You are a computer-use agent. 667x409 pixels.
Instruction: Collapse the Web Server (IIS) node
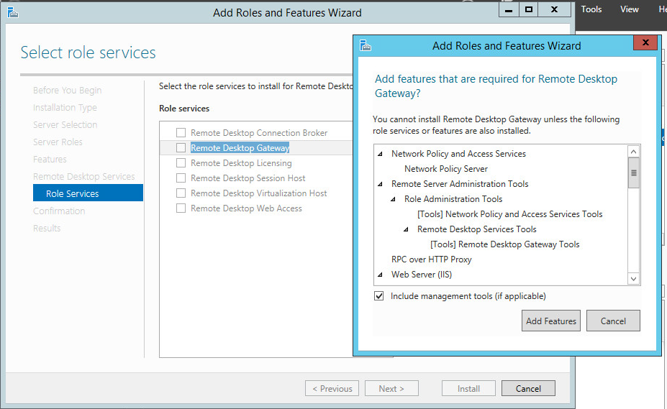coord(380,275)
